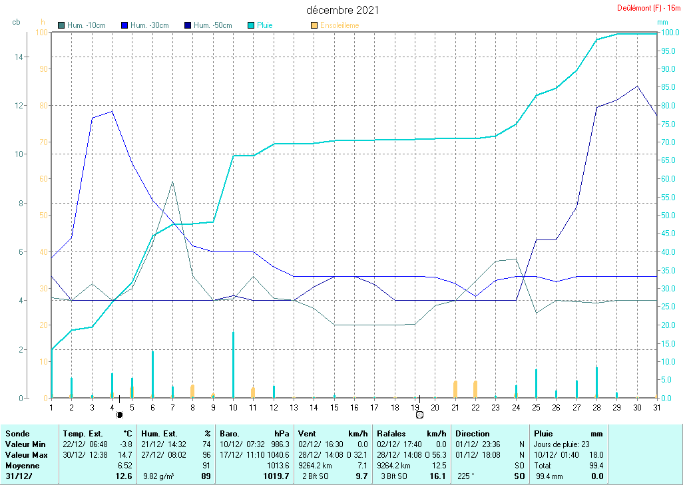The width and height of the screenshot is (683, 485).
Task: Click the Hum. -10cm legend color square
Action: (x=62, y=25)
